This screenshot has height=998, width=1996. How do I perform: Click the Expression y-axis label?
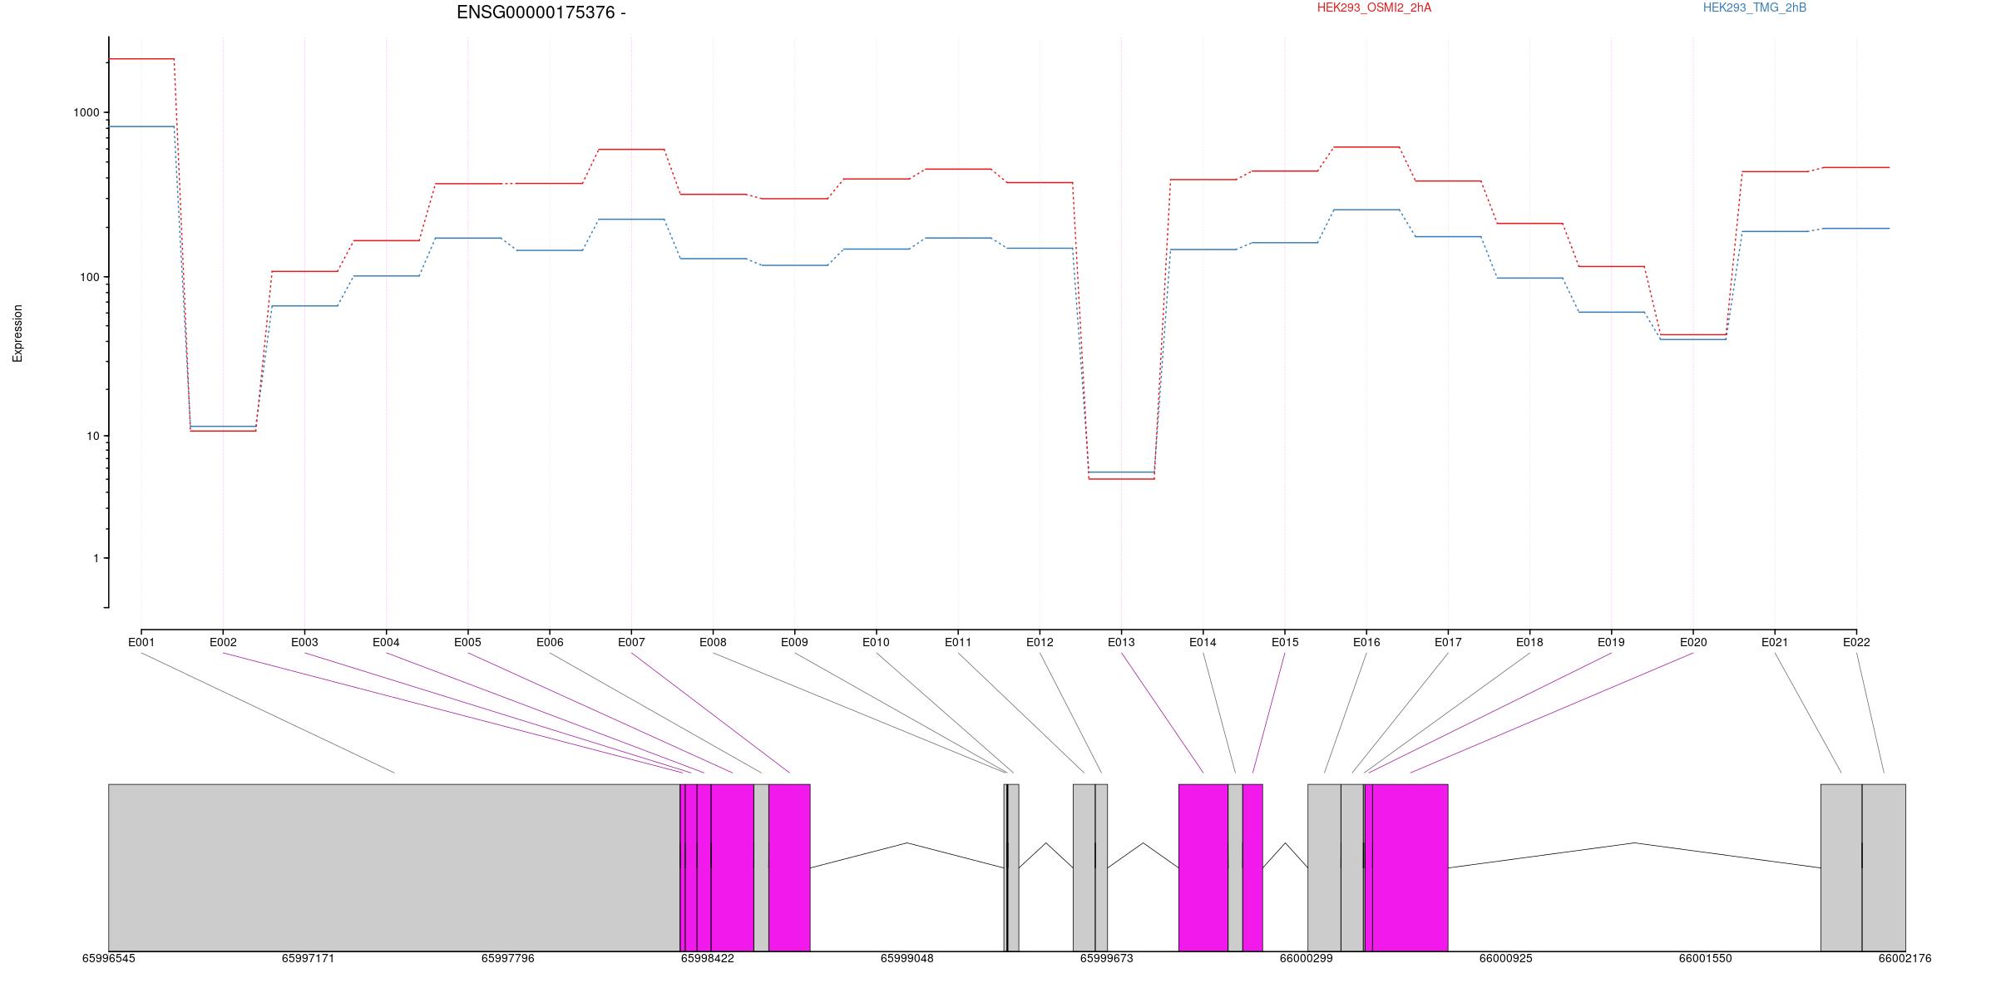[17, 333]
